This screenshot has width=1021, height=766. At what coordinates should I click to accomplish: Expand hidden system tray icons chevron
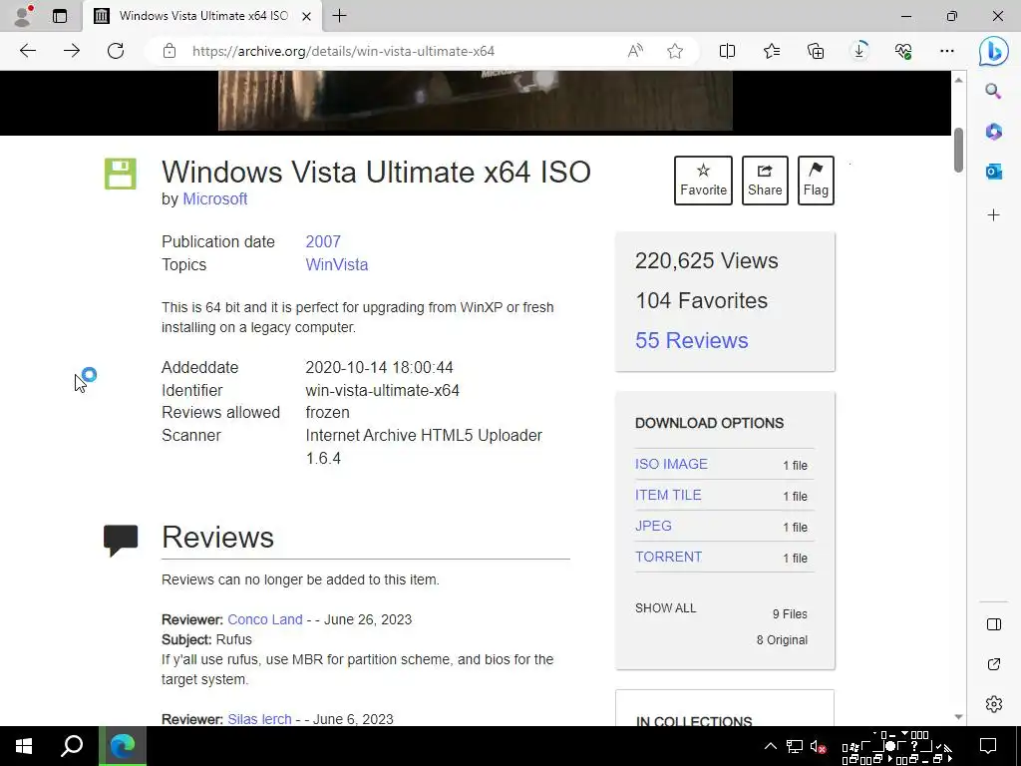771,746
